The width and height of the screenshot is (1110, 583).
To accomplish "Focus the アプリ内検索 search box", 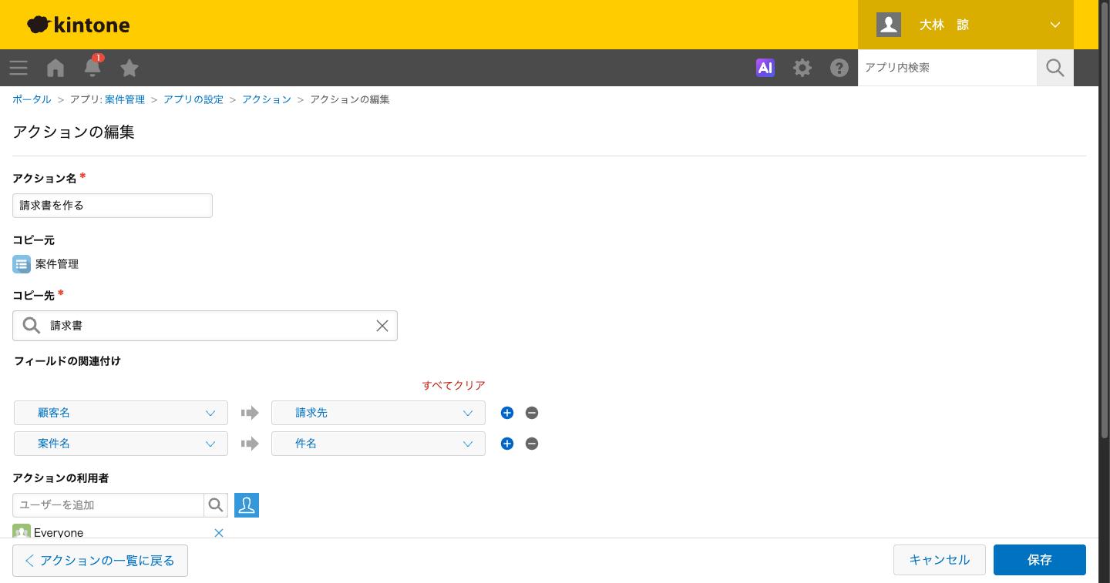I will coord(947,68).
